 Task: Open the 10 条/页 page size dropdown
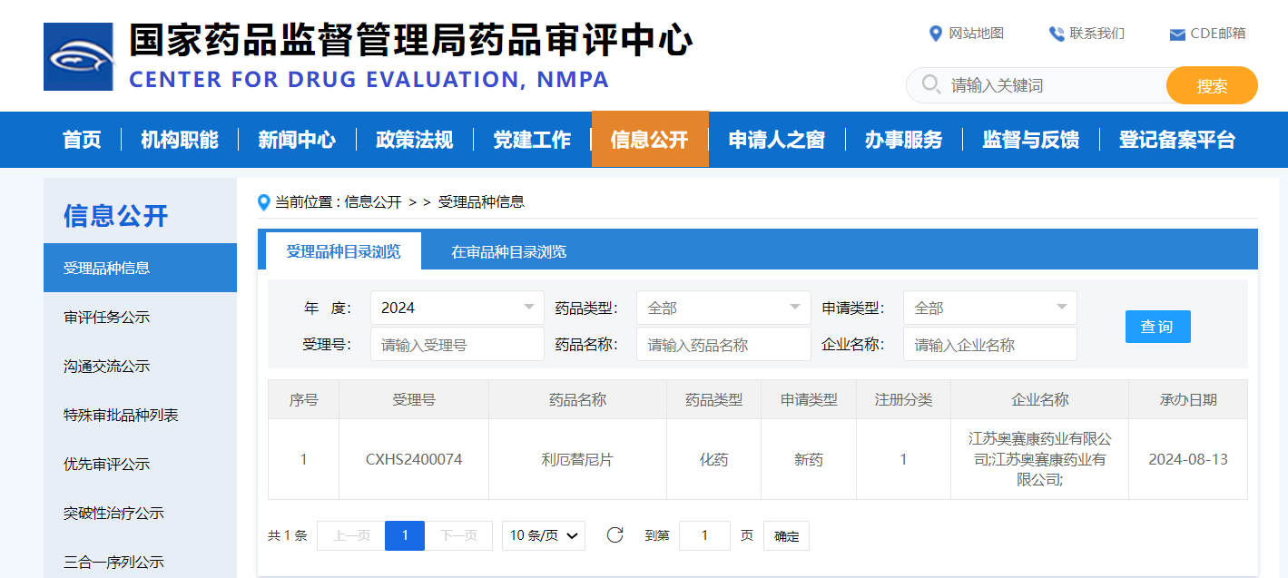(x=544, y=535)
